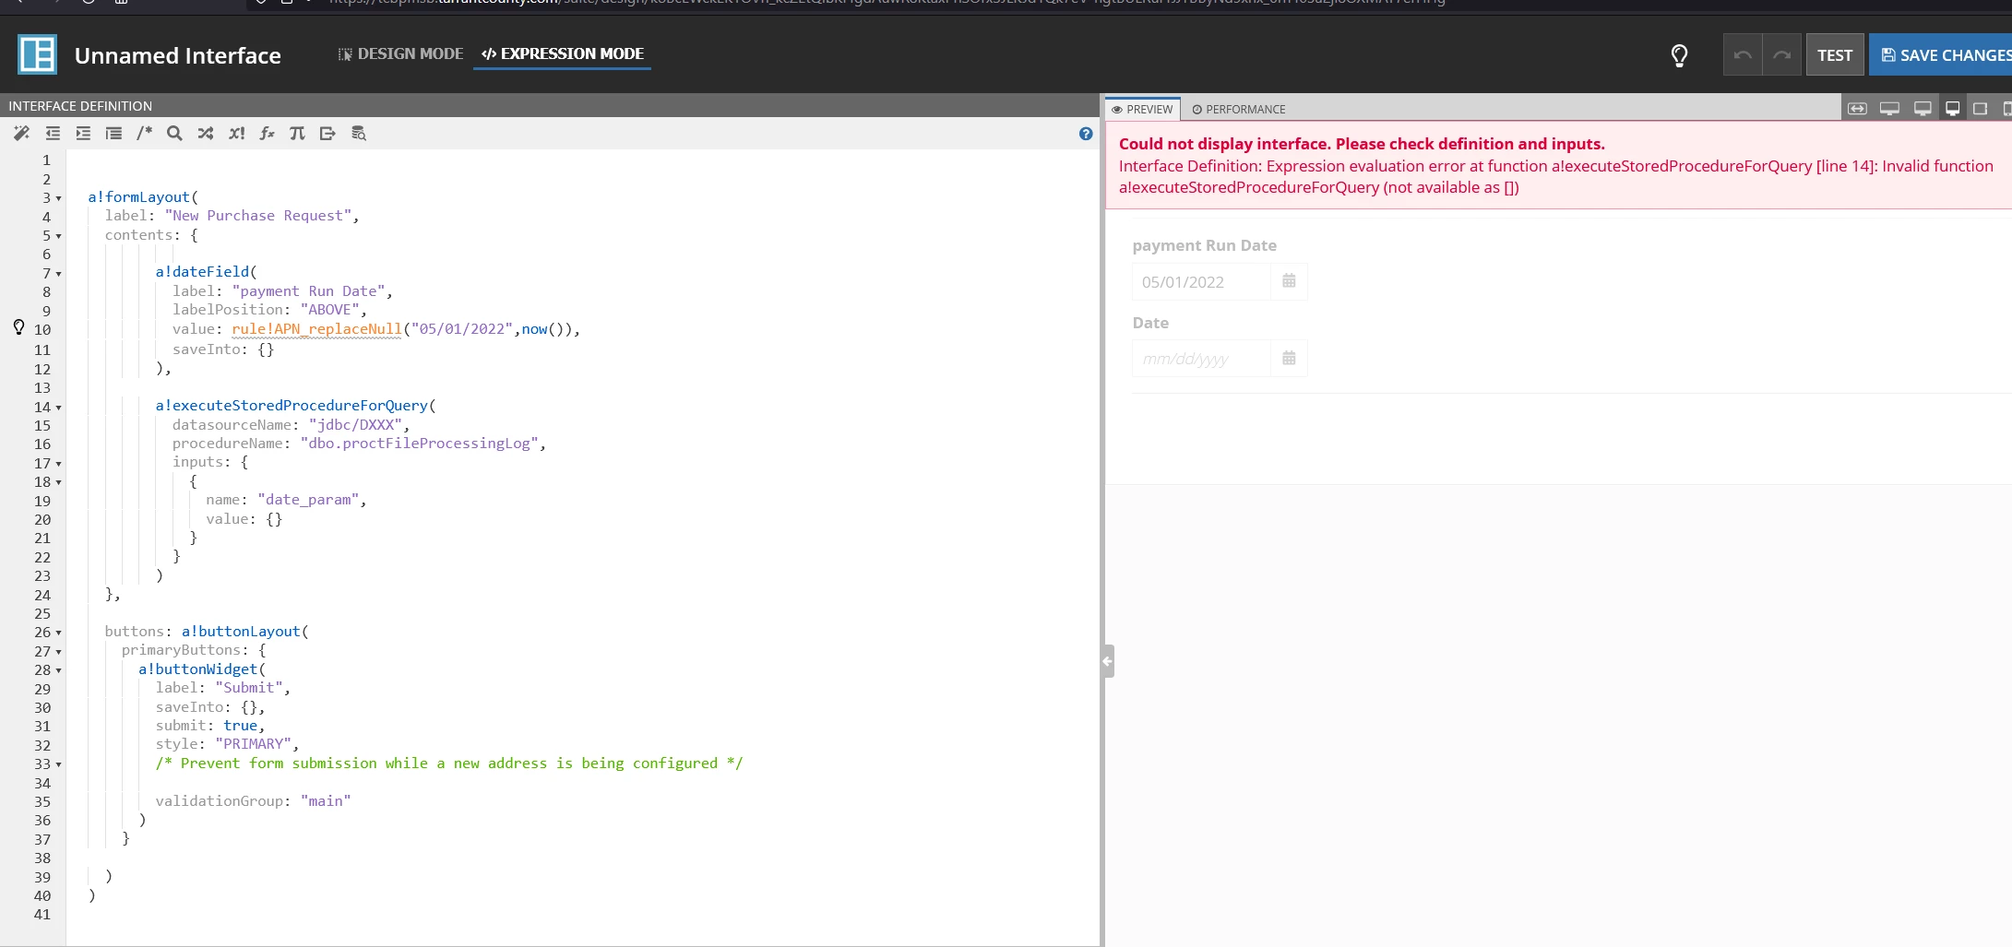The image size is (2012, 947).
Task: Open the Preview tab
Action: [1142, 109]
